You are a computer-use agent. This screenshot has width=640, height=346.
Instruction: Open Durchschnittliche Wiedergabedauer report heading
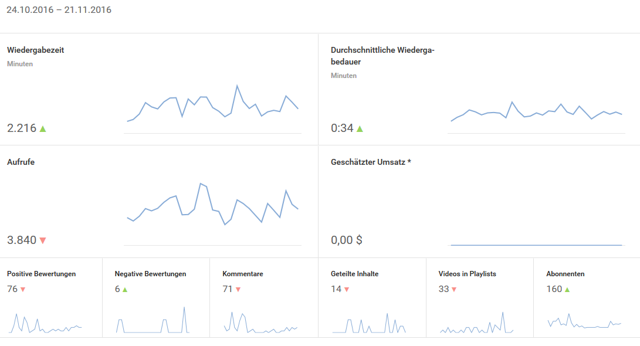point(382,56)
